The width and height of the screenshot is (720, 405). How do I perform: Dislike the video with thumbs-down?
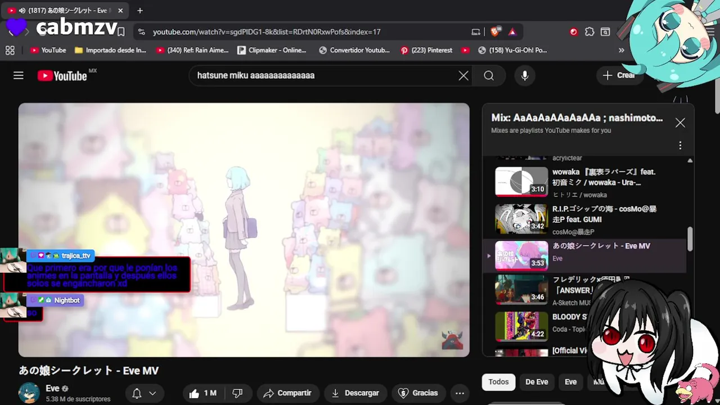237,393
